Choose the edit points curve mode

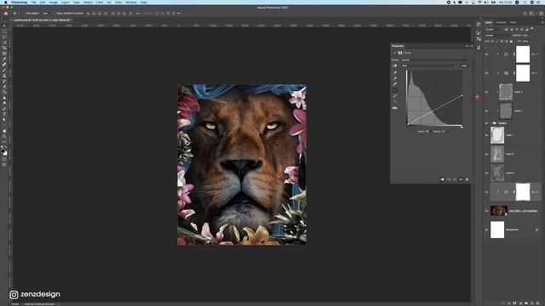click(x=395, y=91)
